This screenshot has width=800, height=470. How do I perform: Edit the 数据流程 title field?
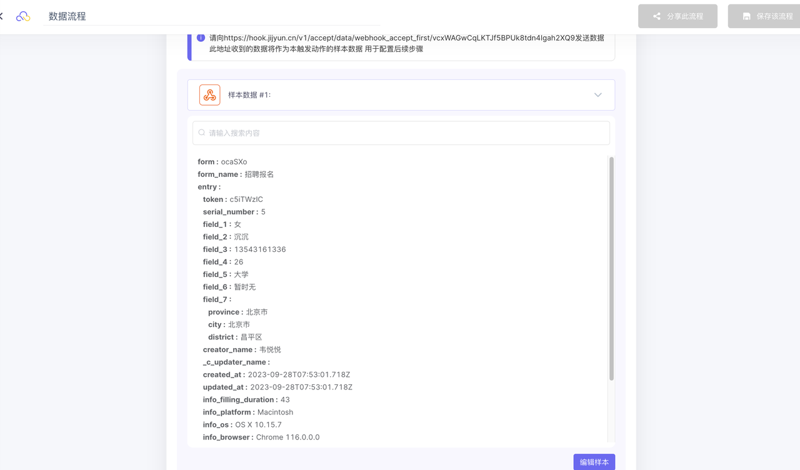(214, 16)
